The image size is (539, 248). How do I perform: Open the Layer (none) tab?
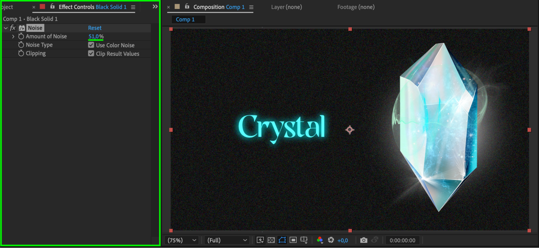(x=286, y=7)
